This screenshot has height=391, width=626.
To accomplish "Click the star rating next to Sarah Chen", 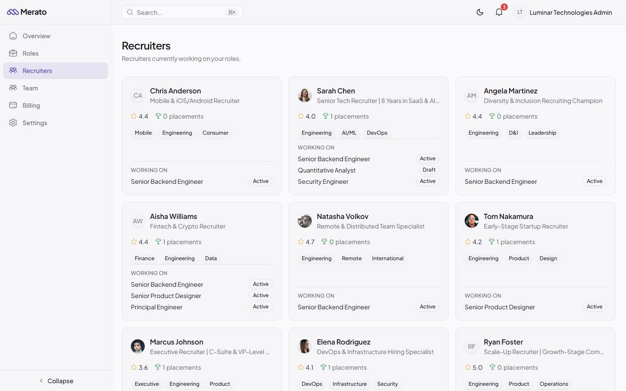I will click(300, 116).
